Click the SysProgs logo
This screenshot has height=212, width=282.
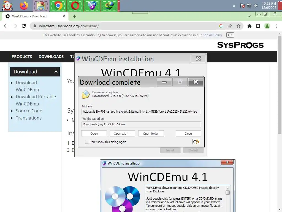click(x=240, y=45)
